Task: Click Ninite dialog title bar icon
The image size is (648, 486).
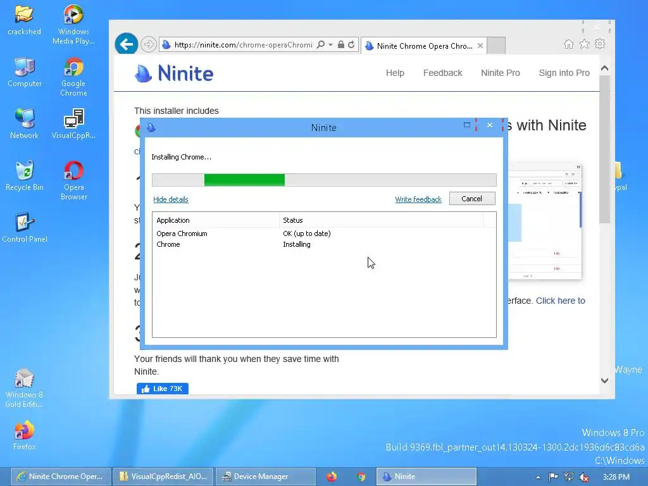Action: (151, 127)
